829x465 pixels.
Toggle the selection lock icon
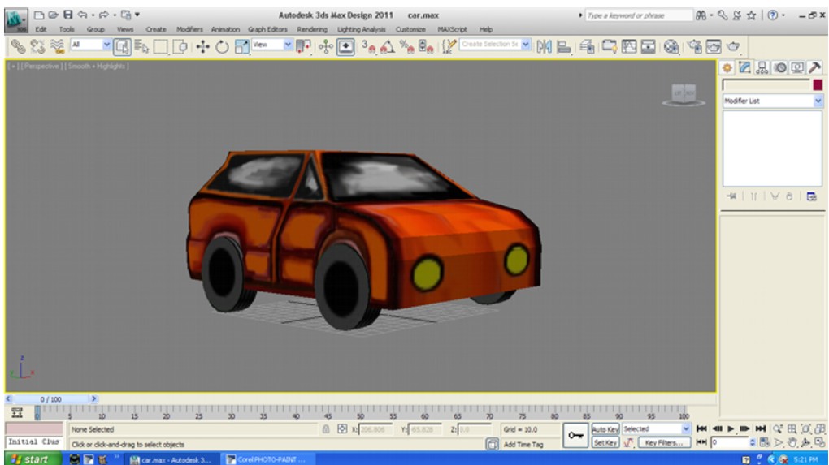(x=326, y=429)
